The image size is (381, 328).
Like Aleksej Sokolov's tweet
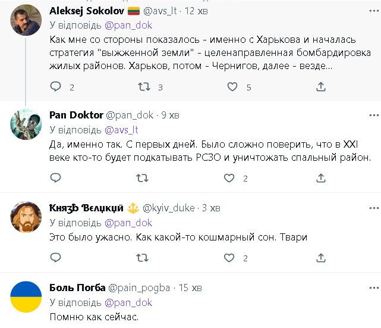pos(232,87)
